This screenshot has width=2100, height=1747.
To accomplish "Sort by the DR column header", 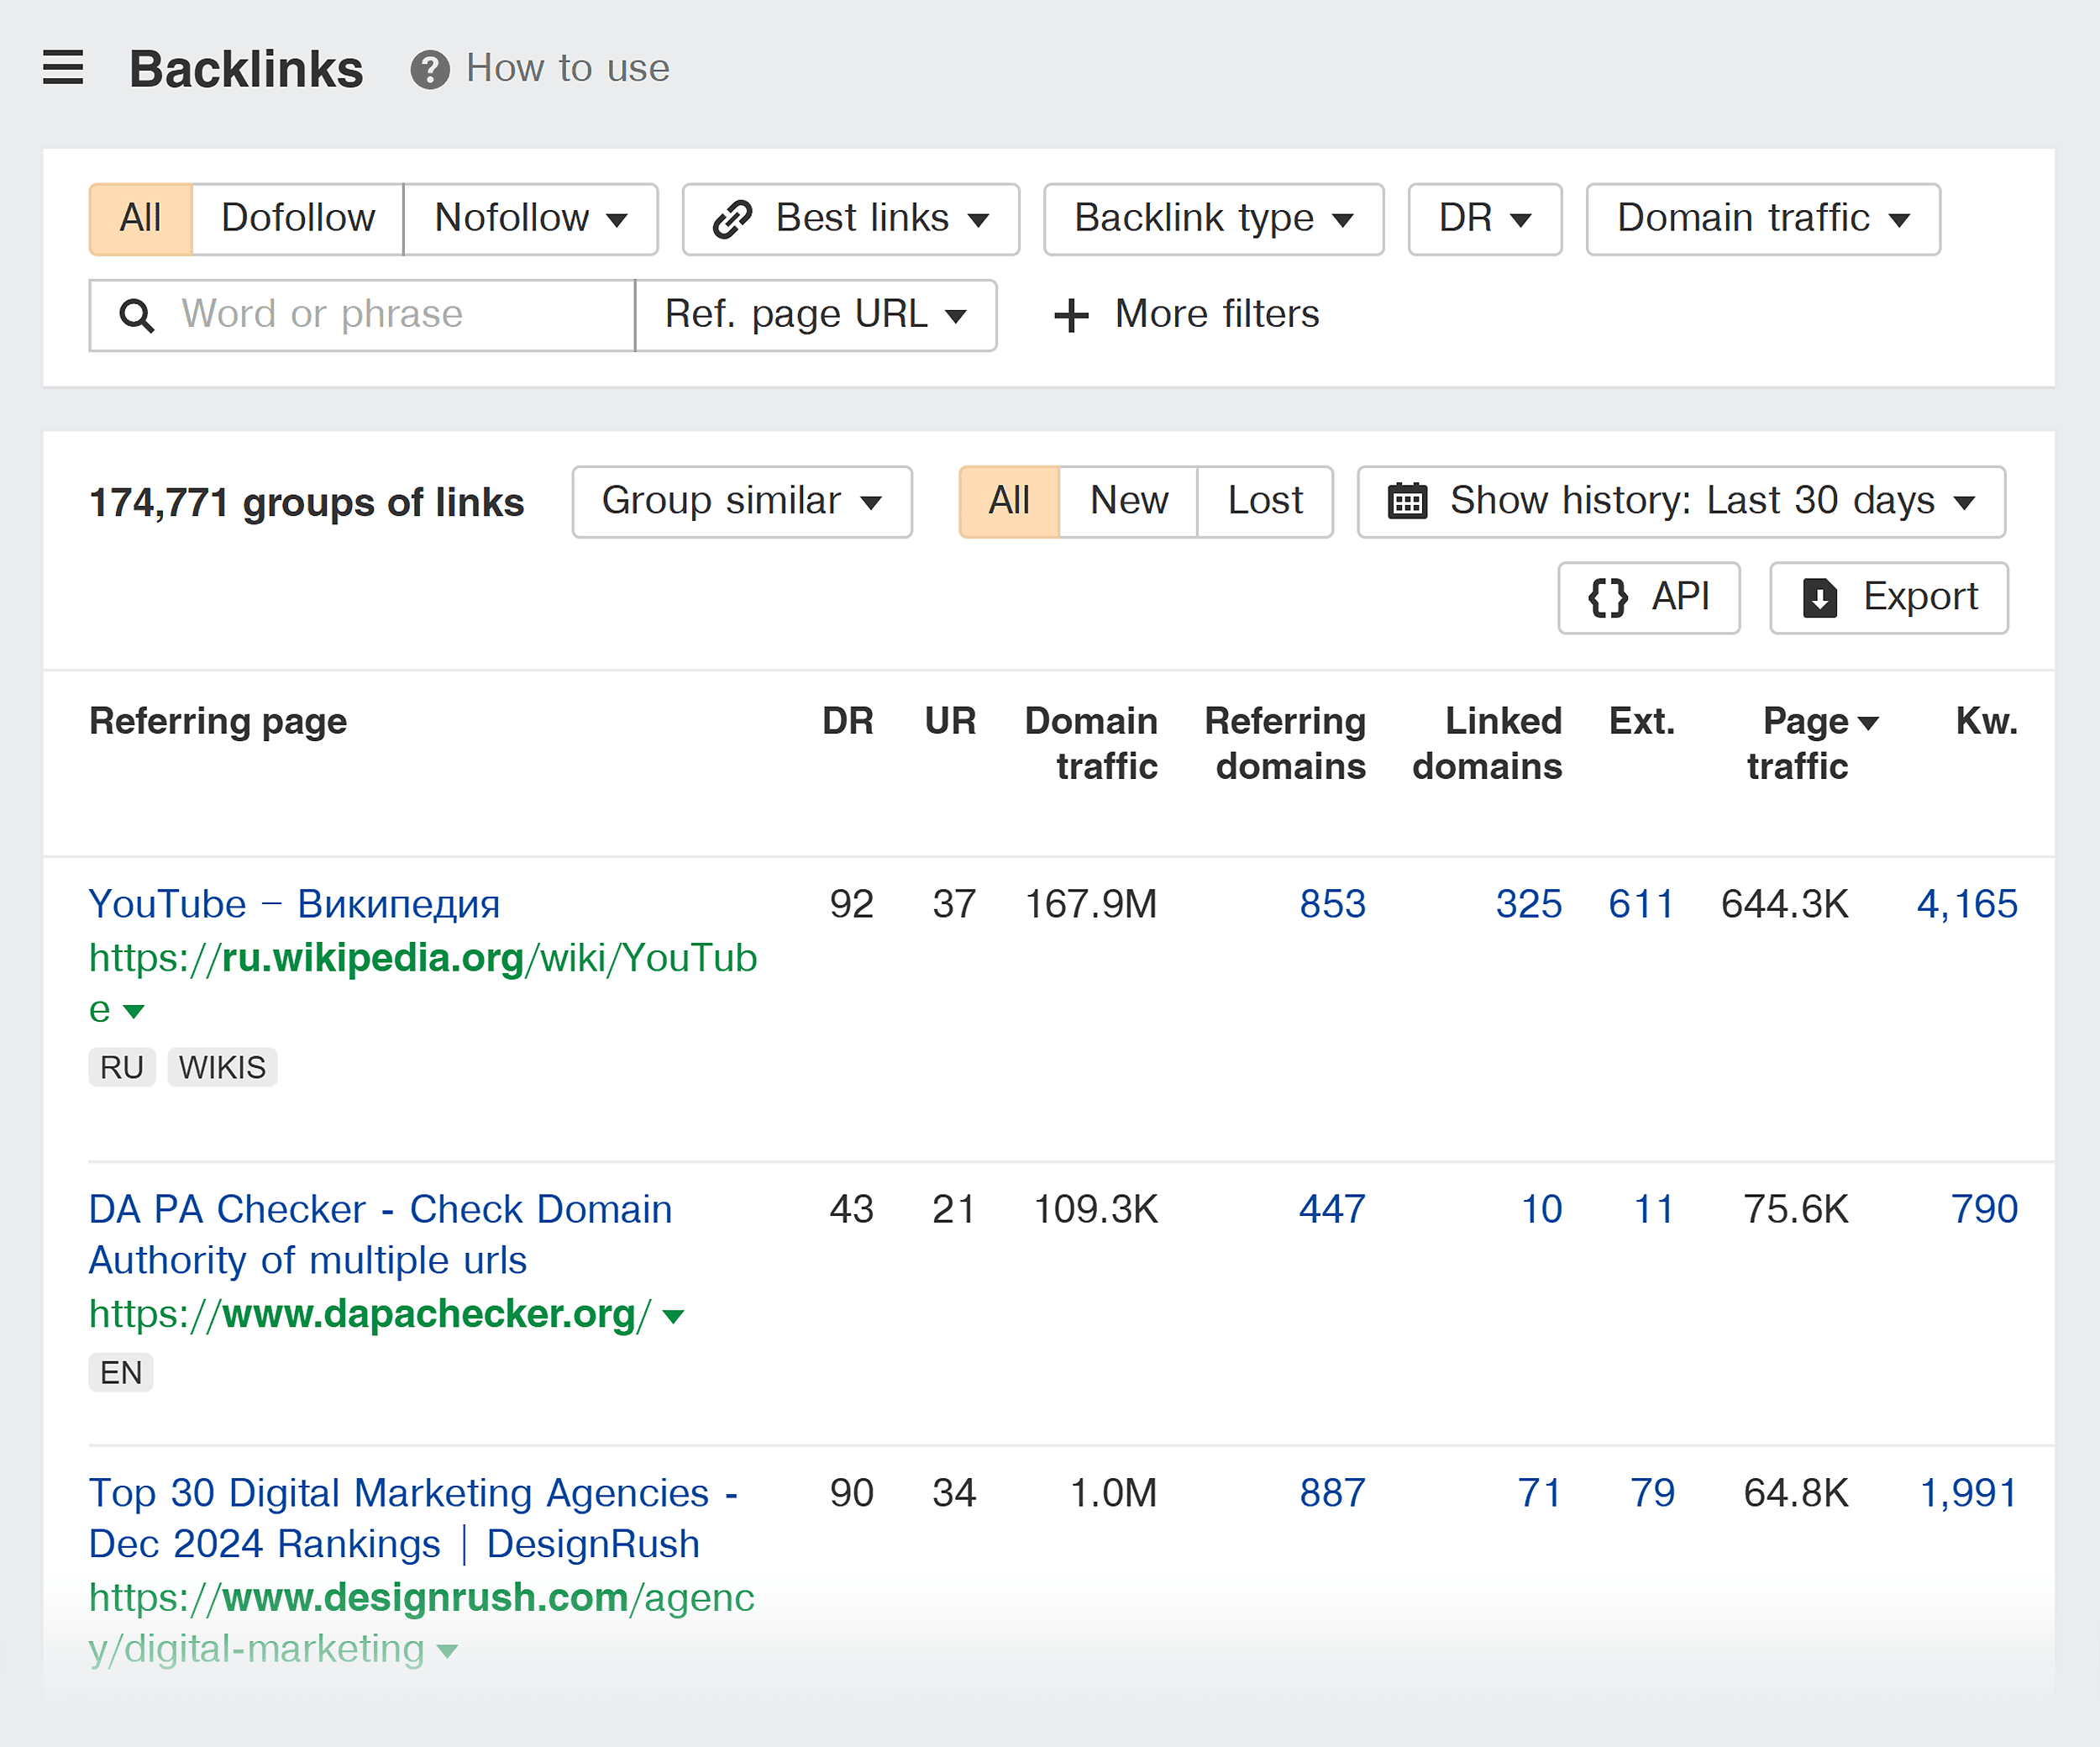I will pyautogui.click(x=847, y=722).
